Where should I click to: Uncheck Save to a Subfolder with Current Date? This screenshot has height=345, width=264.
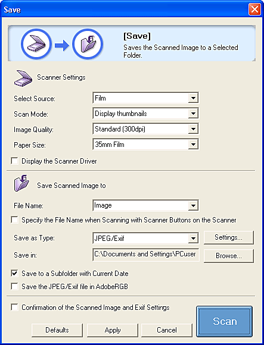14,273
